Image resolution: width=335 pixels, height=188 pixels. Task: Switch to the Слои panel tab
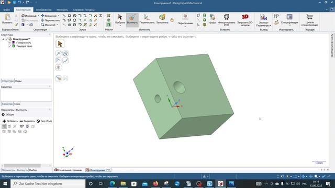coord(17,104)
